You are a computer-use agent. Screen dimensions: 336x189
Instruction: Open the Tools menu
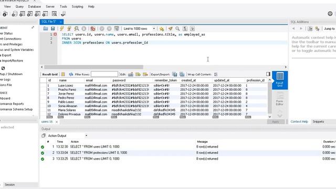pos(63,7)
